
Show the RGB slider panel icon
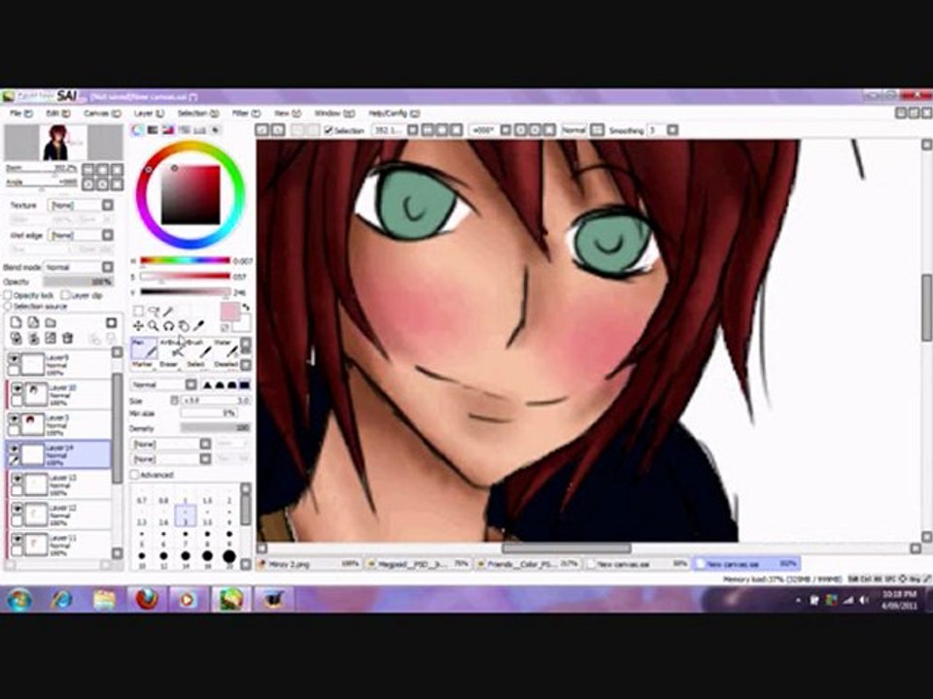[x=153, y=129]
